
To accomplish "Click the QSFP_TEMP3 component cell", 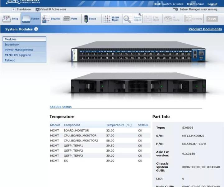I will (73, 156).
